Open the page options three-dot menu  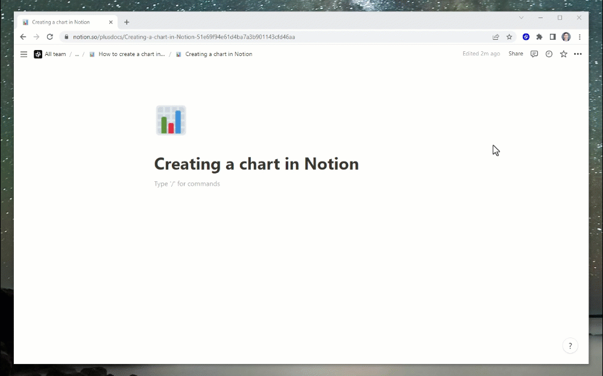click(578, 54)
